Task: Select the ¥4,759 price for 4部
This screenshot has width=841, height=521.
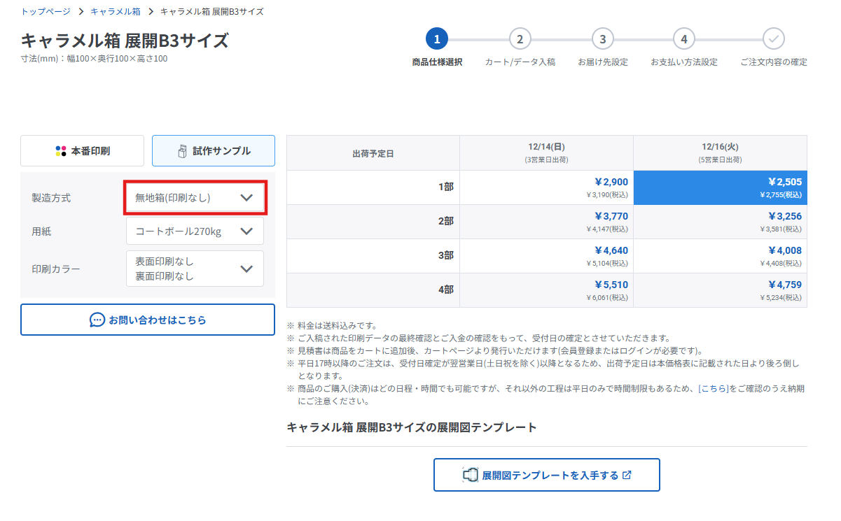Action: (x=720, y=290)
